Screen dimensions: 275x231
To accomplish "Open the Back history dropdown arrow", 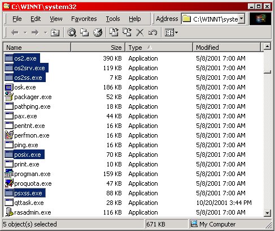I will [x=25, y=33].
